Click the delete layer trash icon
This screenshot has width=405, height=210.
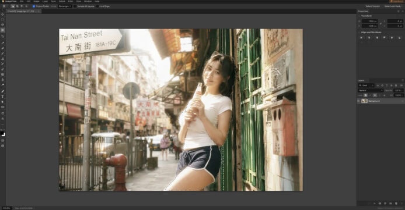point(396,203)
